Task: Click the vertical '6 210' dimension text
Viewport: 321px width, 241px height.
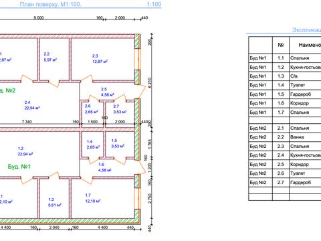Action: (x=150, y=82)
